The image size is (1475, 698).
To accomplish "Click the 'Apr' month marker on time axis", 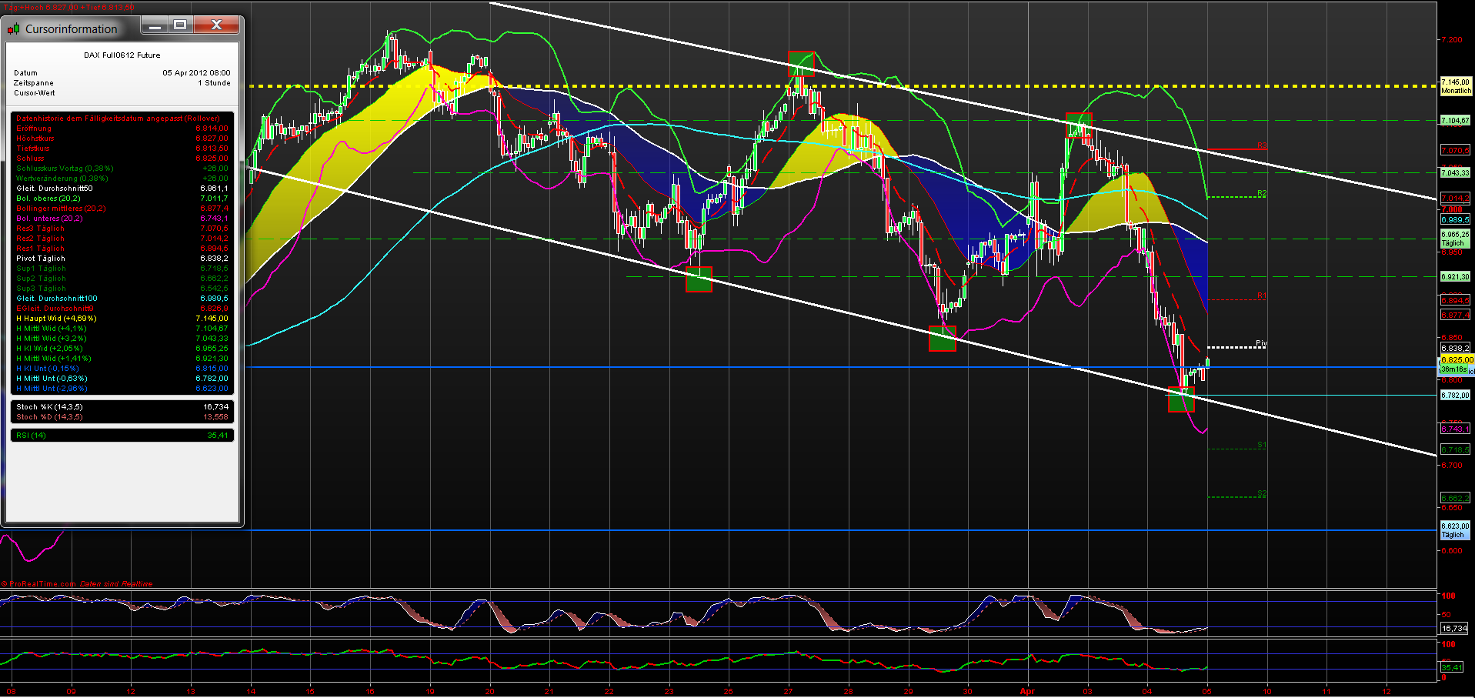I will [x=1027, y=691].
